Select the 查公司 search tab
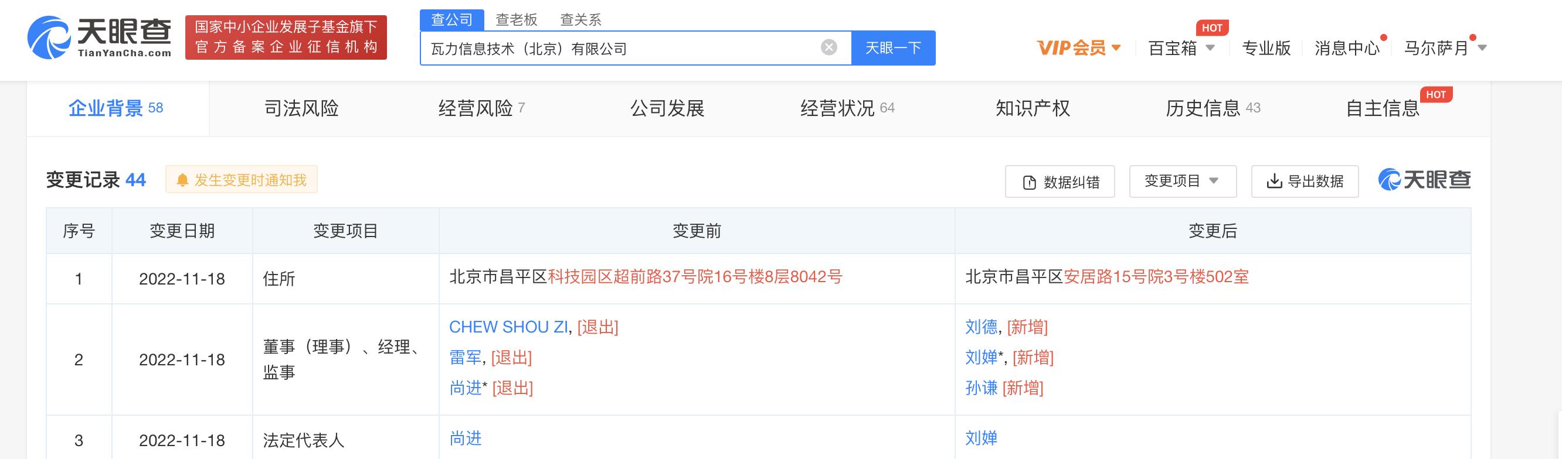 451,20
